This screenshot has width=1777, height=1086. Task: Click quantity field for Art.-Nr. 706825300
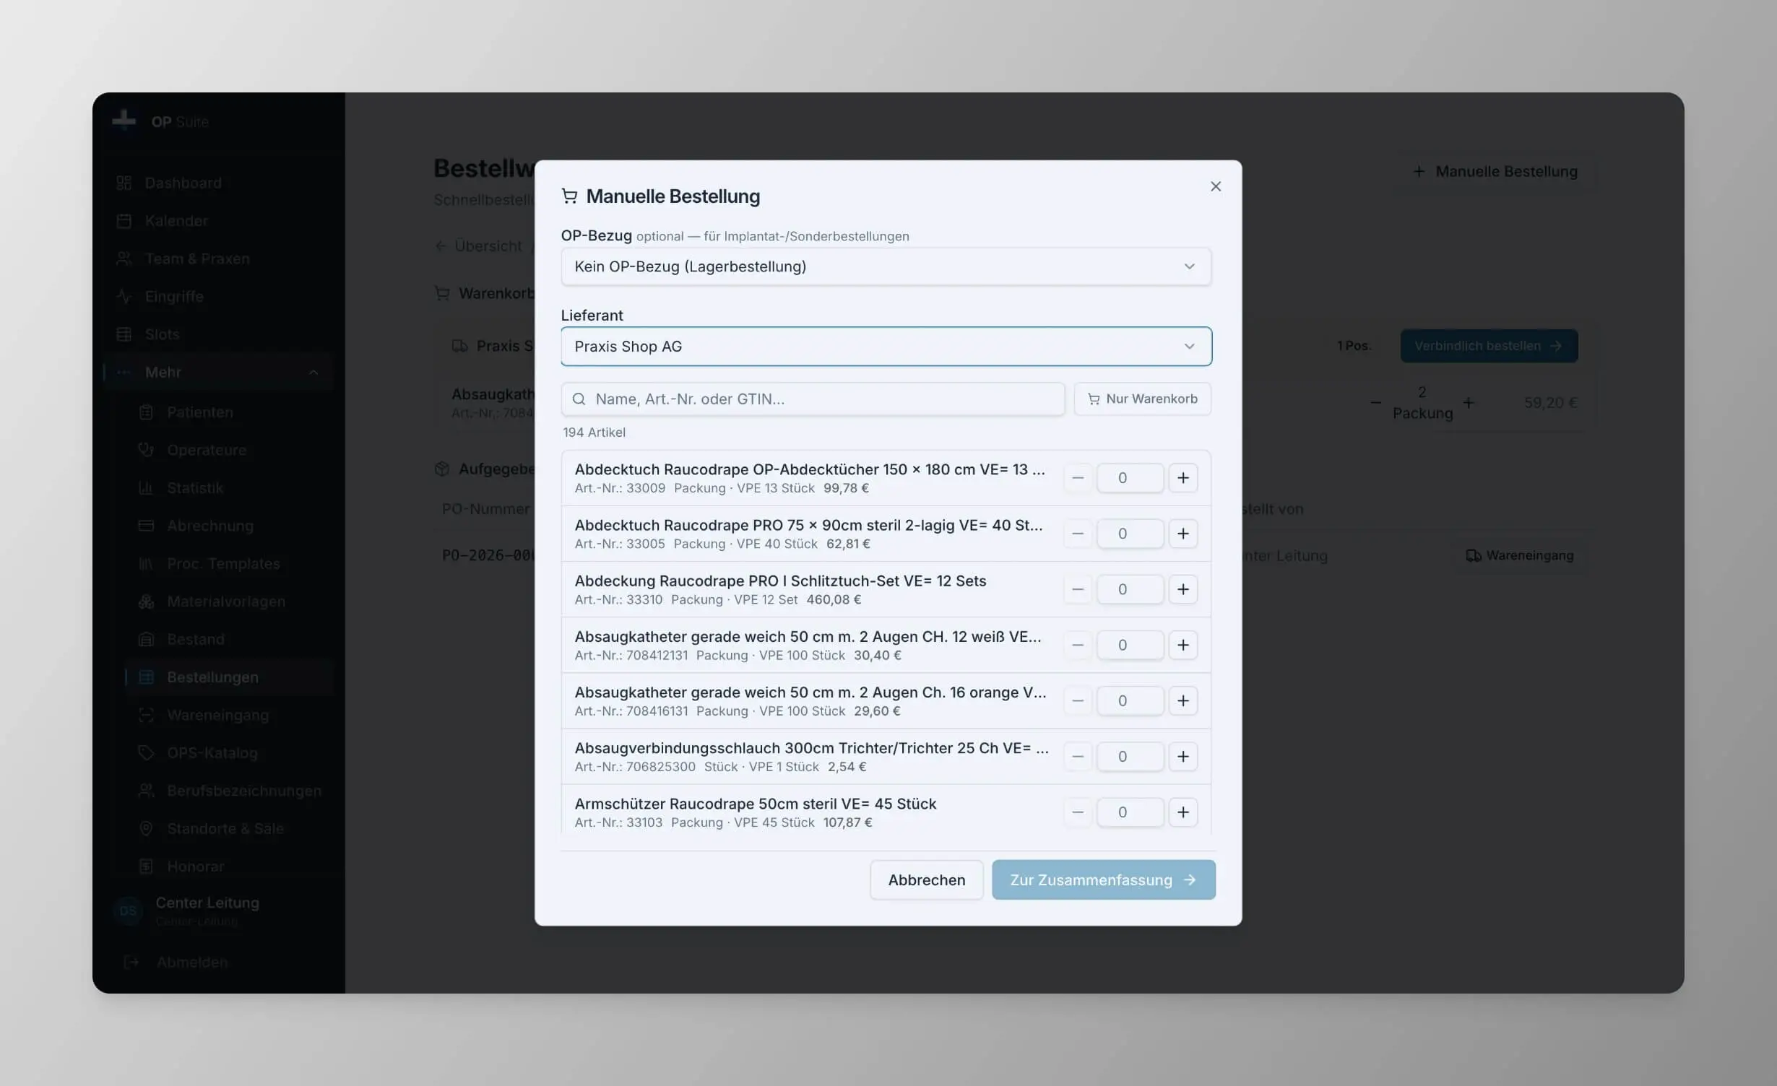1130,756
